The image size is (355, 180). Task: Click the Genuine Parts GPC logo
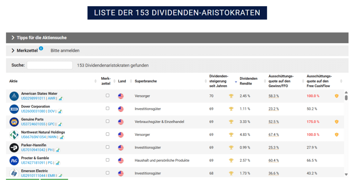point(14,122)
